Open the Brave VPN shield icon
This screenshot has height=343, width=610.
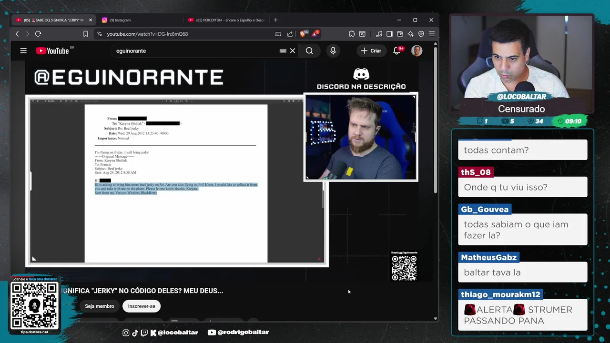[x=421, y=34]
